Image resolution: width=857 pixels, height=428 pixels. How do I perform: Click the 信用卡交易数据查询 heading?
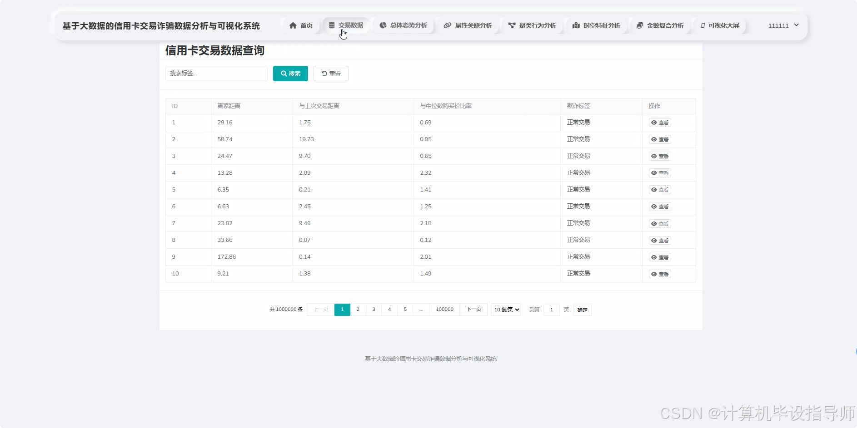point(215,50)
